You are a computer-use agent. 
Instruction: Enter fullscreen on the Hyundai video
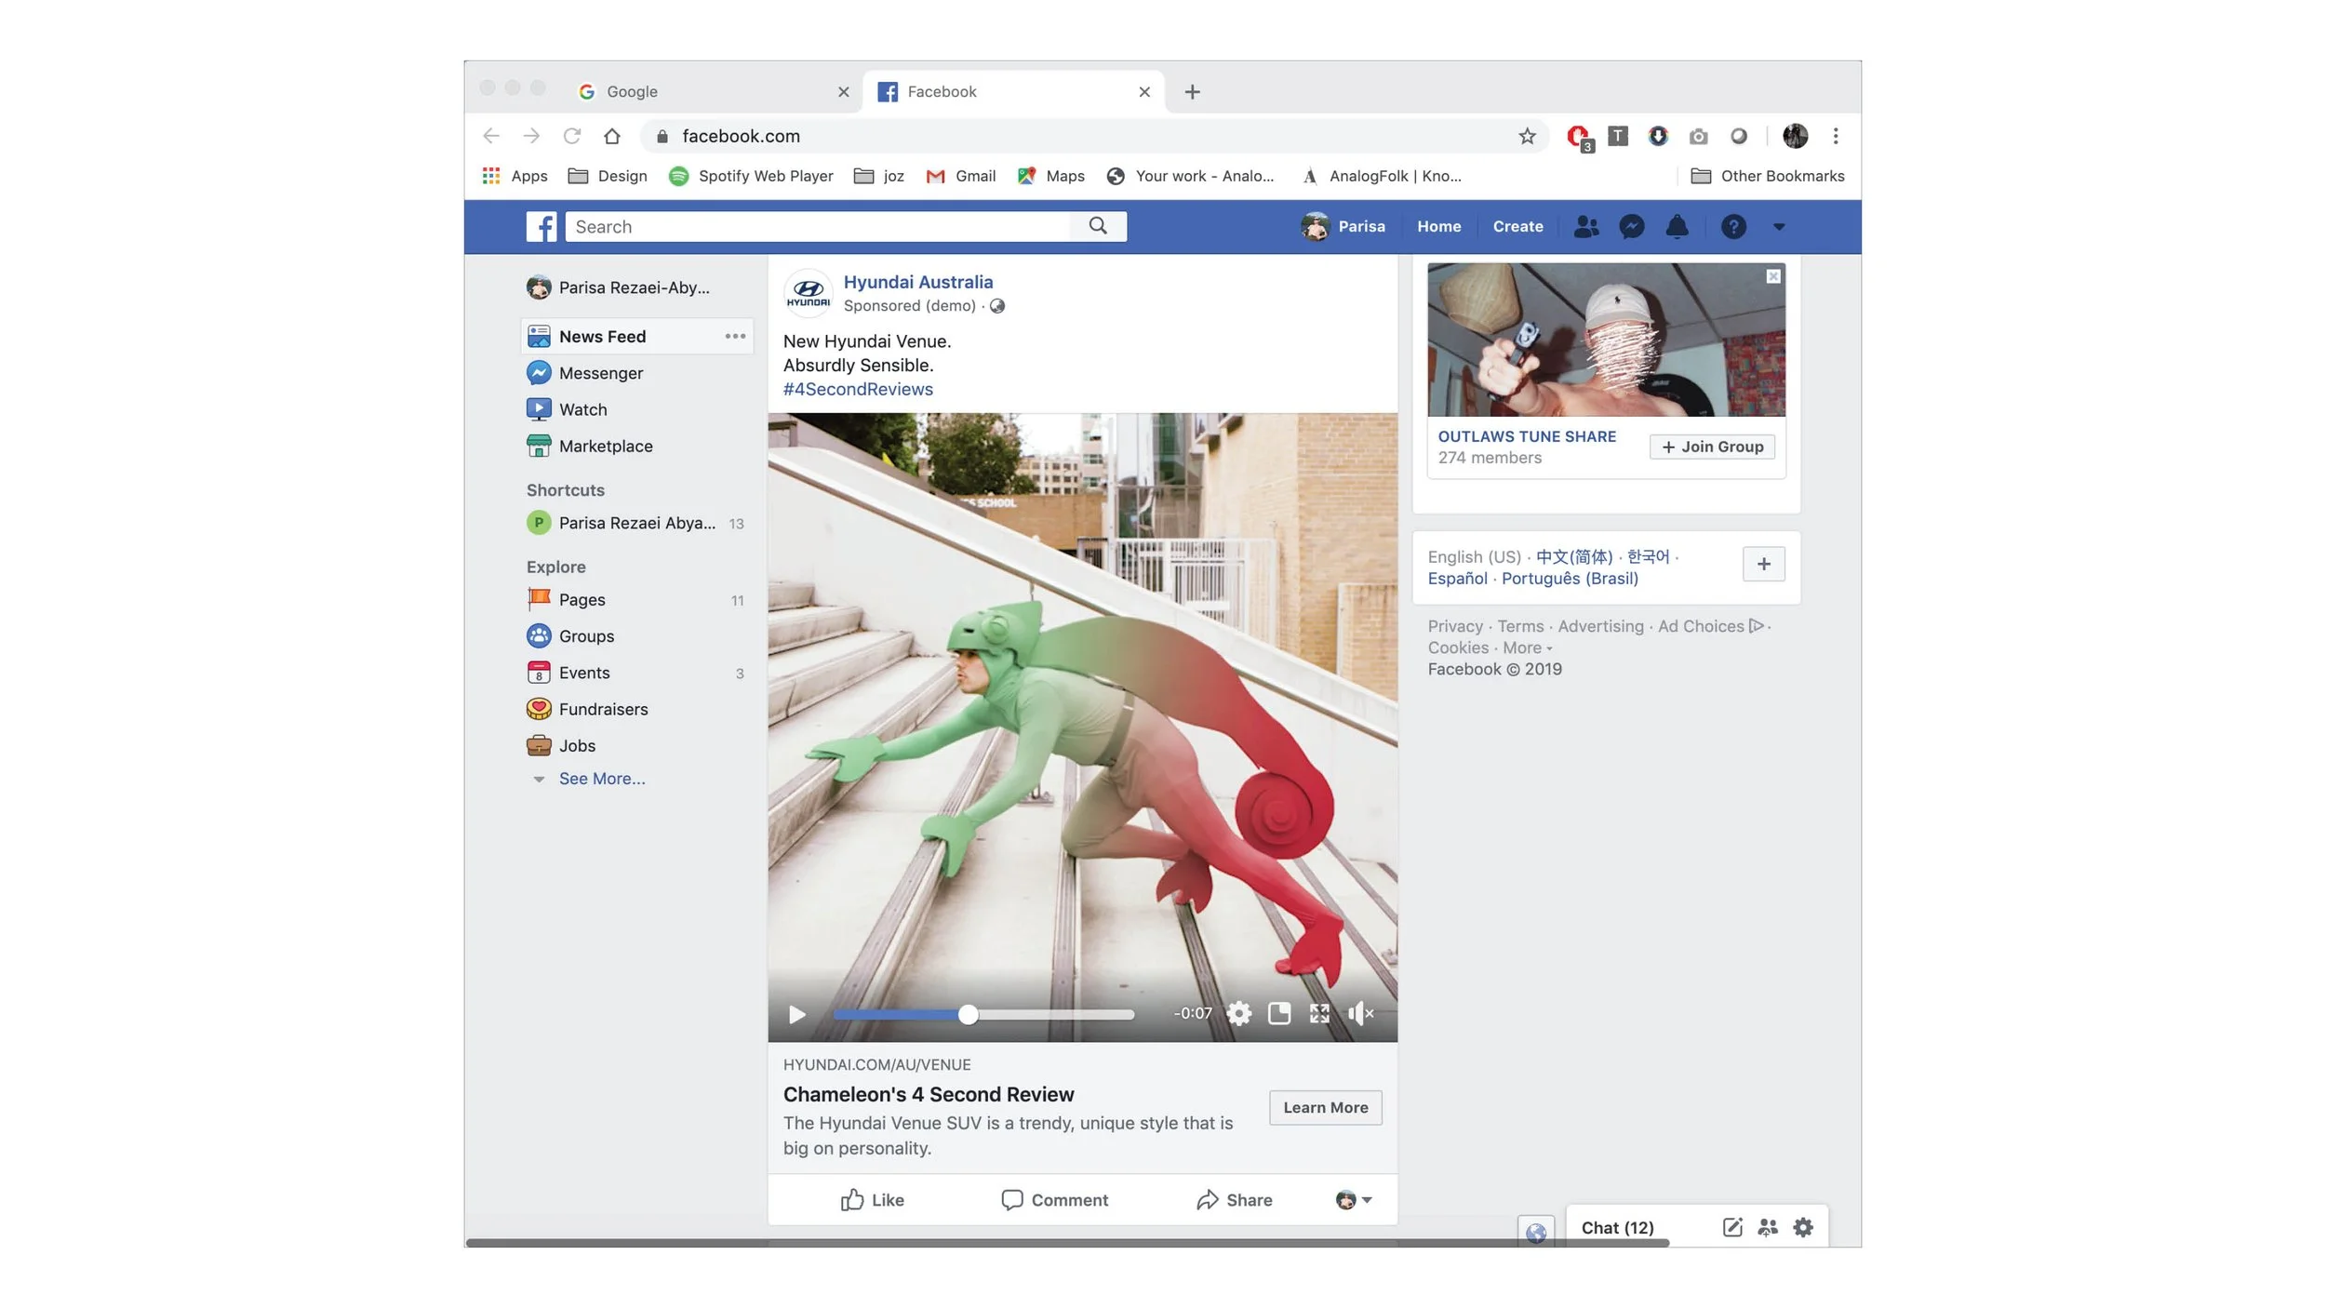point(1319,1013)
